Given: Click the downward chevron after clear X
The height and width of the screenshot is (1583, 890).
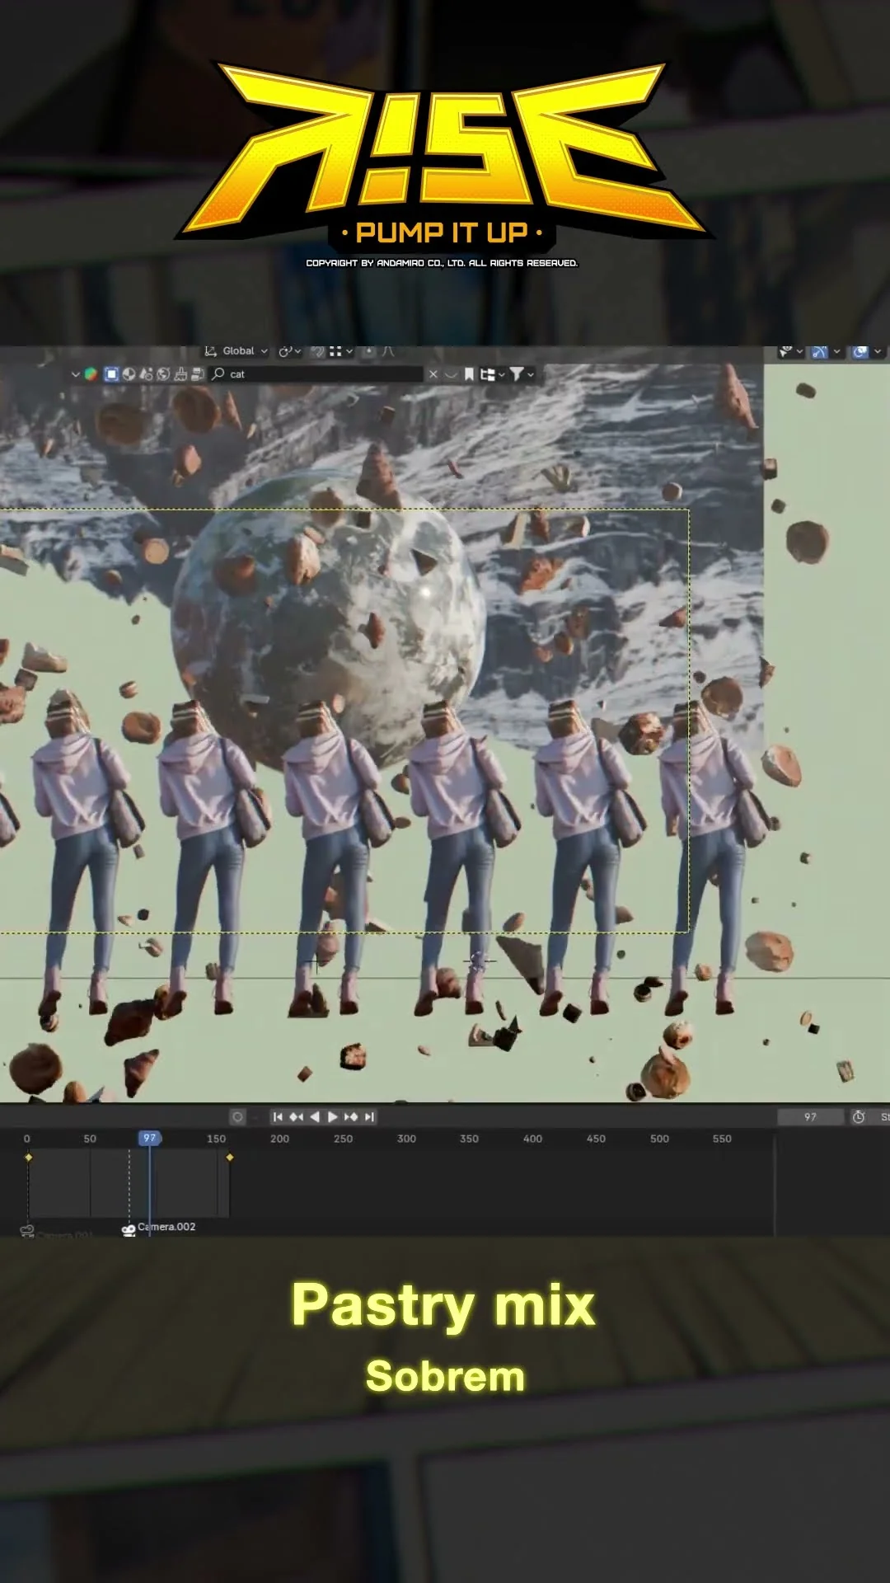Looking at the screenshot, I should (x=451, y=374).
